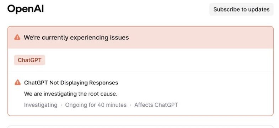
Task: Click the "We are investigating the root cause" message
Action: click(x=71, y=94)
